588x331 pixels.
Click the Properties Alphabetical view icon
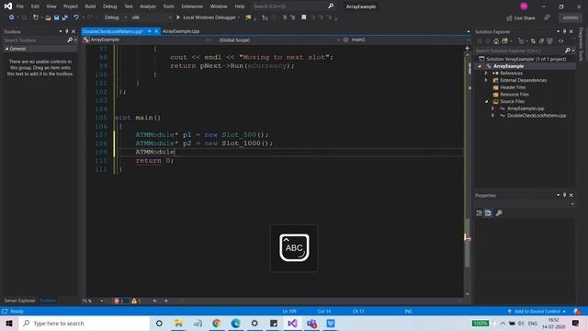[488, 212]
